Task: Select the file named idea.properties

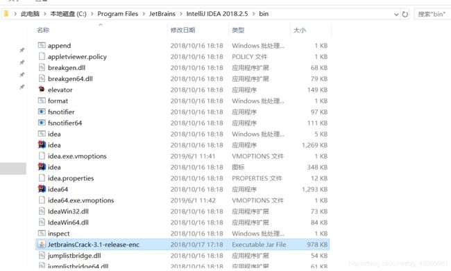Action: point(71,178)
